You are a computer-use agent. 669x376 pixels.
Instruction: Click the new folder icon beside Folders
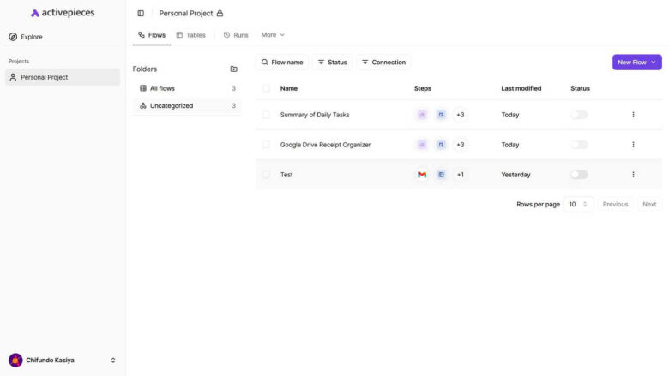pos(233,69)
